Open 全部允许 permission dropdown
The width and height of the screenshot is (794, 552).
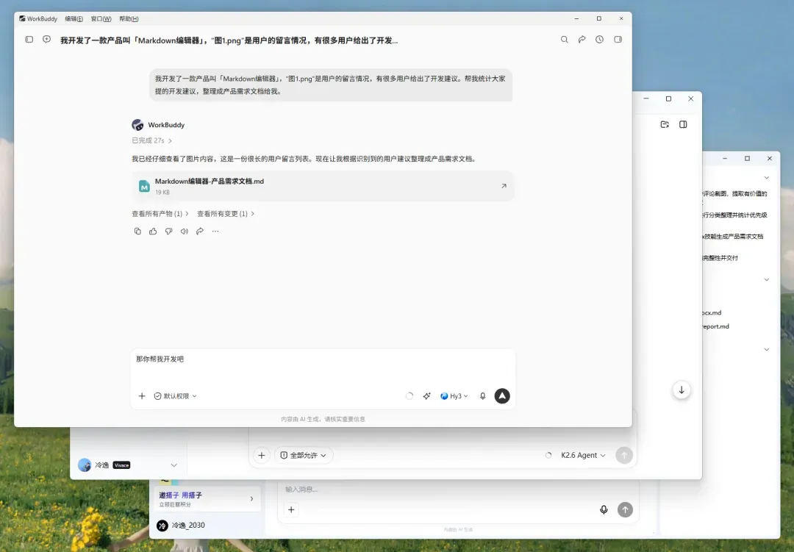[304, 455]
